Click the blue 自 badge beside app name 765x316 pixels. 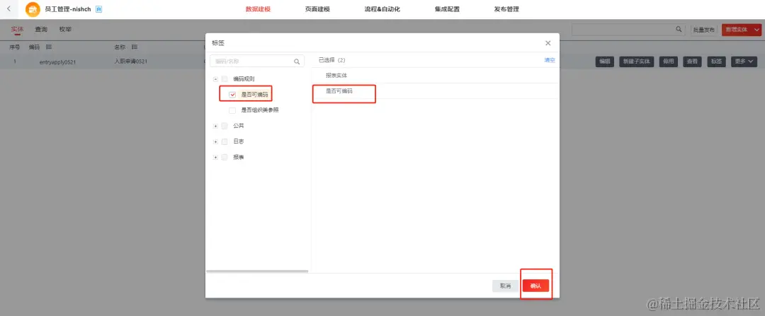coord(98,9)
